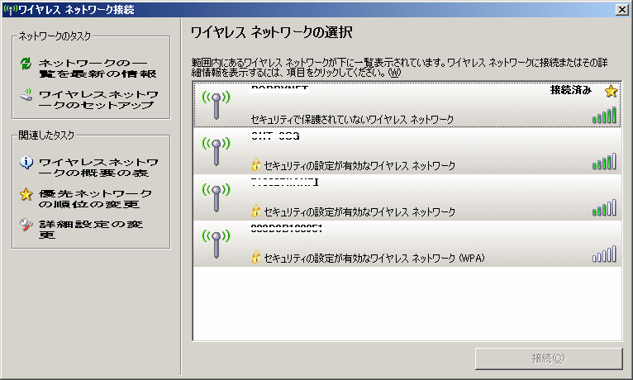Viewport: 633px width, 380px height.
Task: Click the star icon for preferred network order
Action: (x=26, y=194)
